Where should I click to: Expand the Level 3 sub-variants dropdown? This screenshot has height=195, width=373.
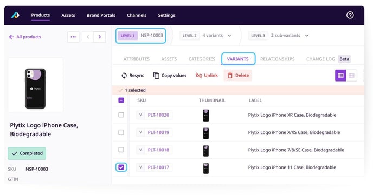307,36
